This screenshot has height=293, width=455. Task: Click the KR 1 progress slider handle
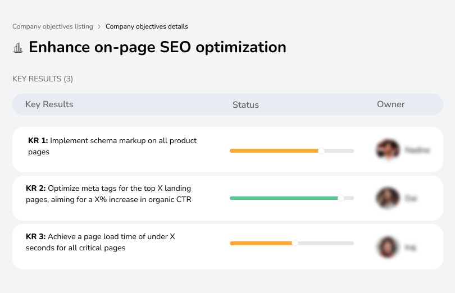pyautogui.click(x=321, y=151)
